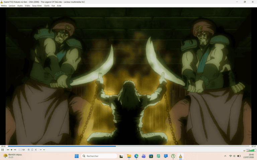Open the Audio menu

[20, 6]
